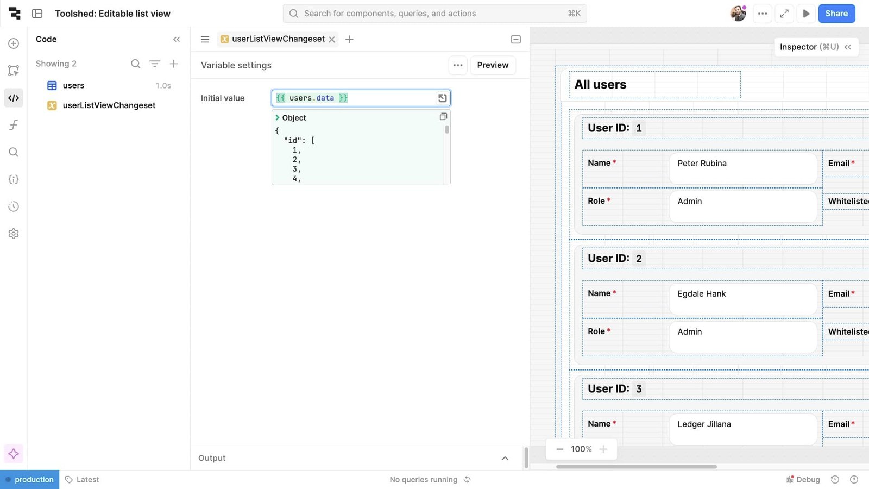Collapse the Inspector panel chevrons
The width and height of the screenshot is (869, 489).
coord(848,47)
